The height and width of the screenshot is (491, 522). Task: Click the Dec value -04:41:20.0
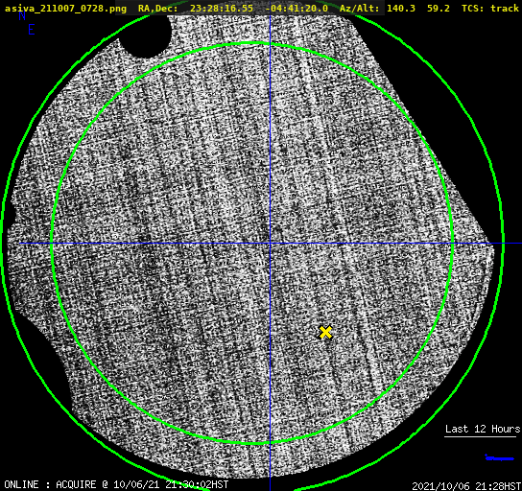click(x=297, y=9)
